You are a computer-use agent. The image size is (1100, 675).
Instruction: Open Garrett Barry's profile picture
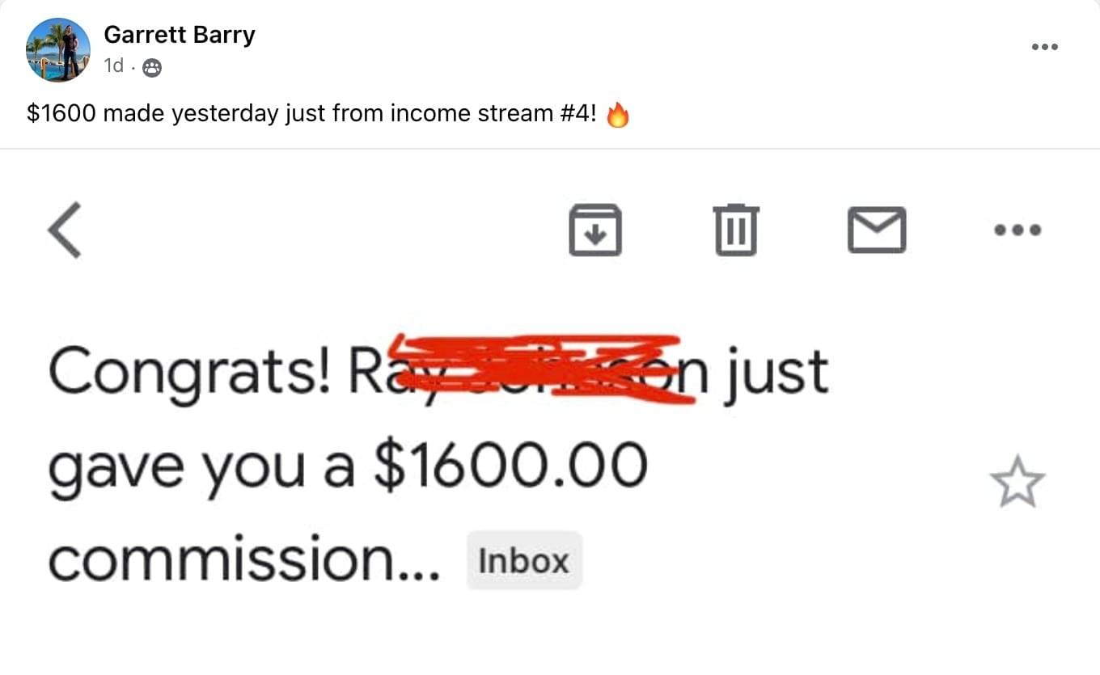58,49
